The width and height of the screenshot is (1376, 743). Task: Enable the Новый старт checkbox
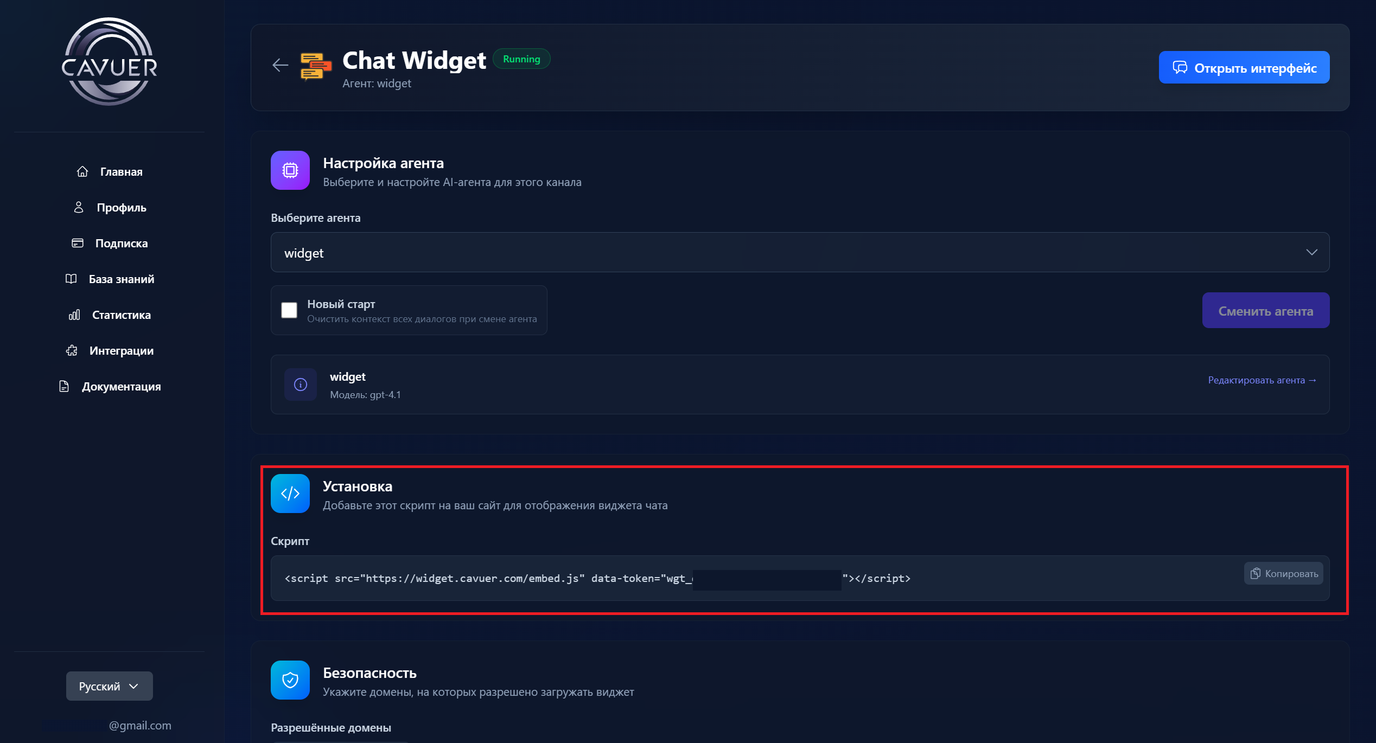click(289, 310)
